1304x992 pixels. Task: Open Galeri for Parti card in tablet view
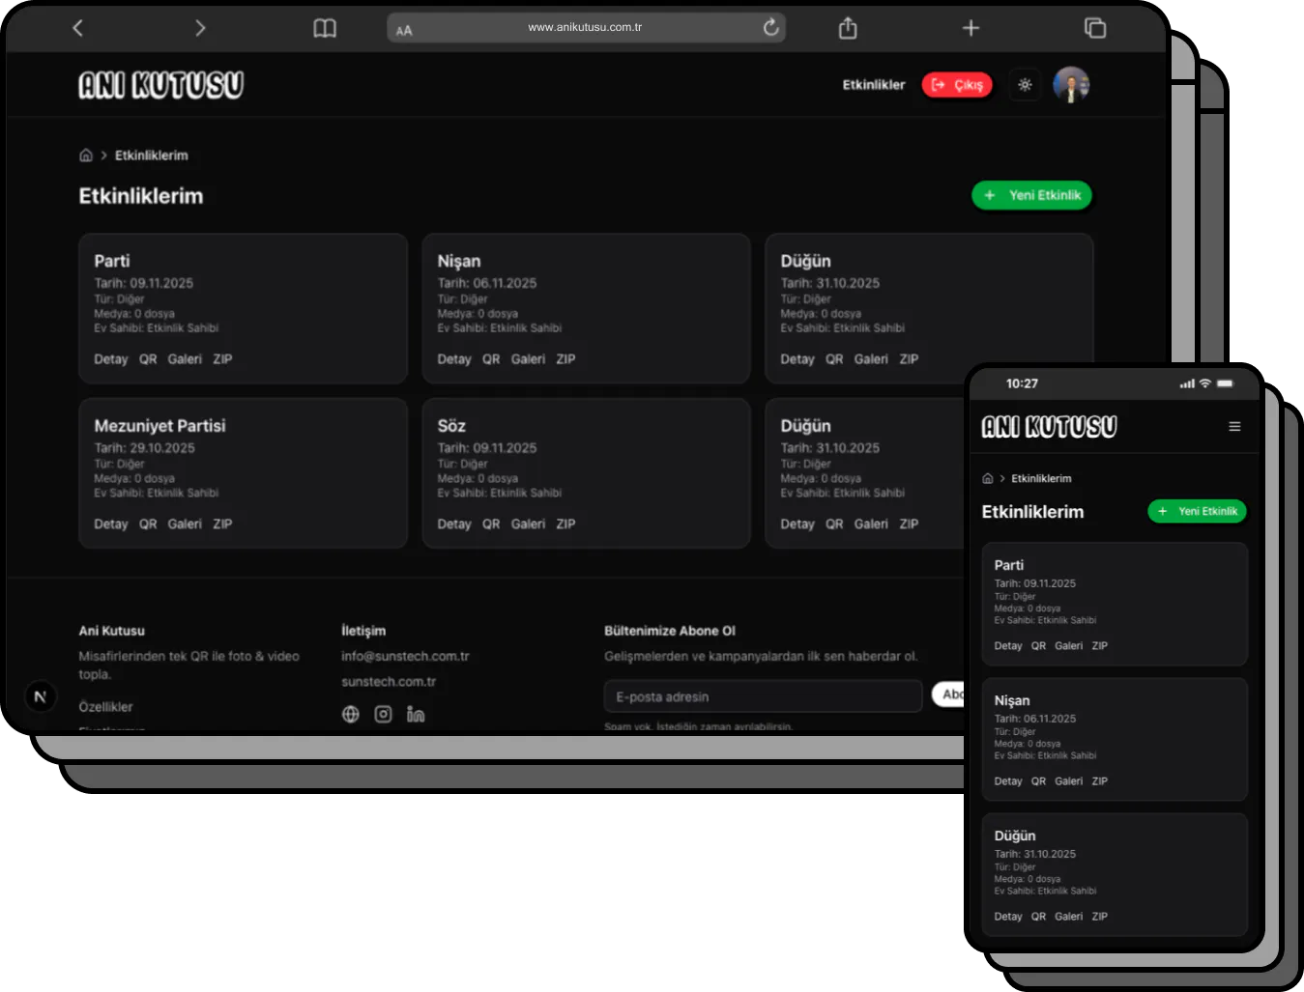coord(185,359)
